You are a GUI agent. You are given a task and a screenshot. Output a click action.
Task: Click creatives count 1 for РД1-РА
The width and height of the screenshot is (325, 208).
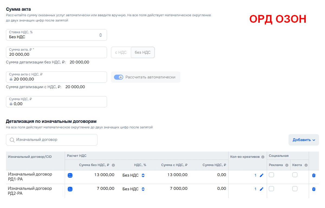pos(255,175)
